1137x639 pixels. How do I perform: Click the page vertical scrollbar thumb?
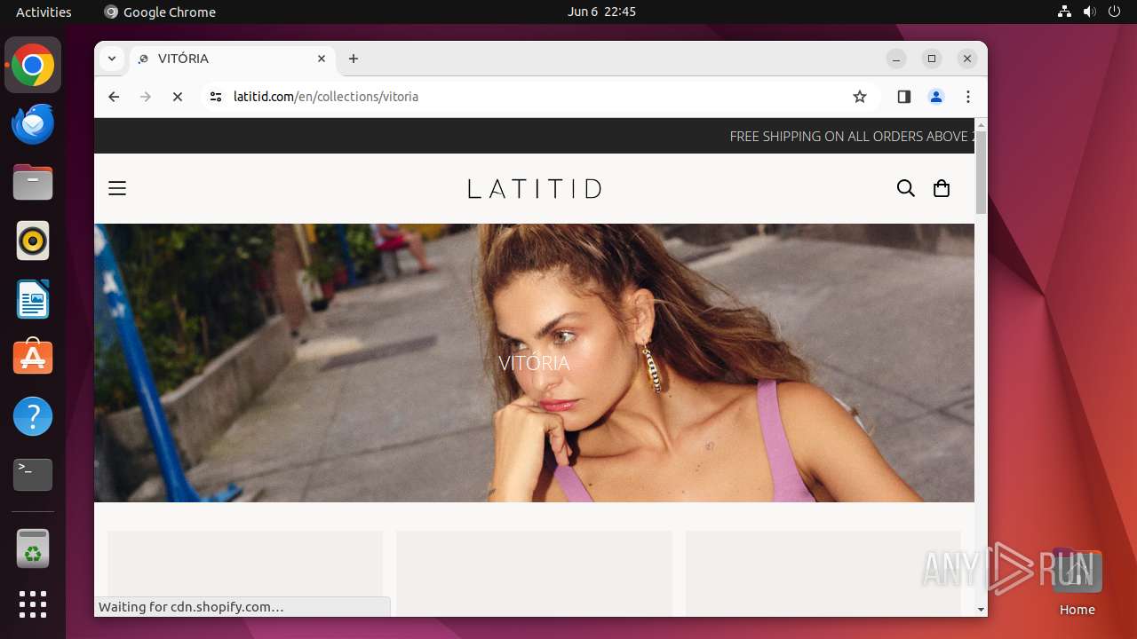coord(981,173)
